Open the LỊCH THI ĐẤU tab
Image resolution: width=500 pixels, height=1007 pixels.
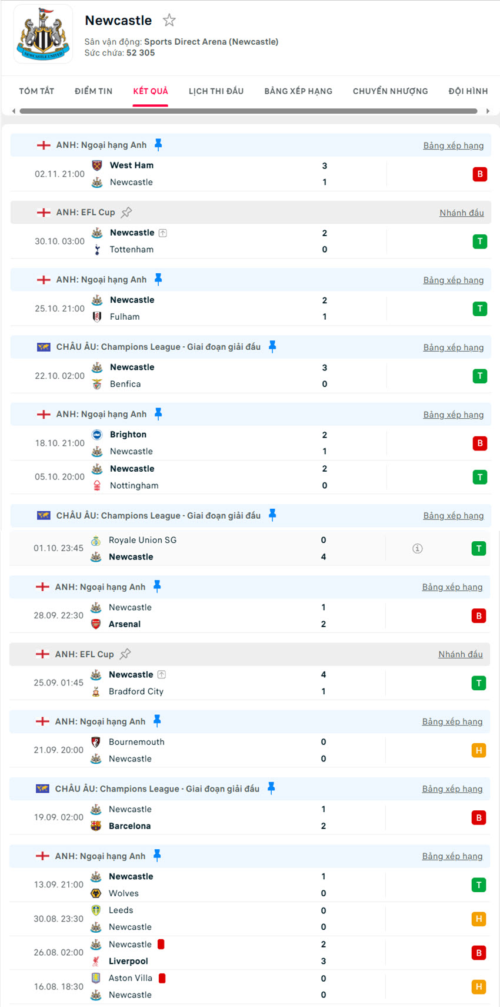(216, 91)
